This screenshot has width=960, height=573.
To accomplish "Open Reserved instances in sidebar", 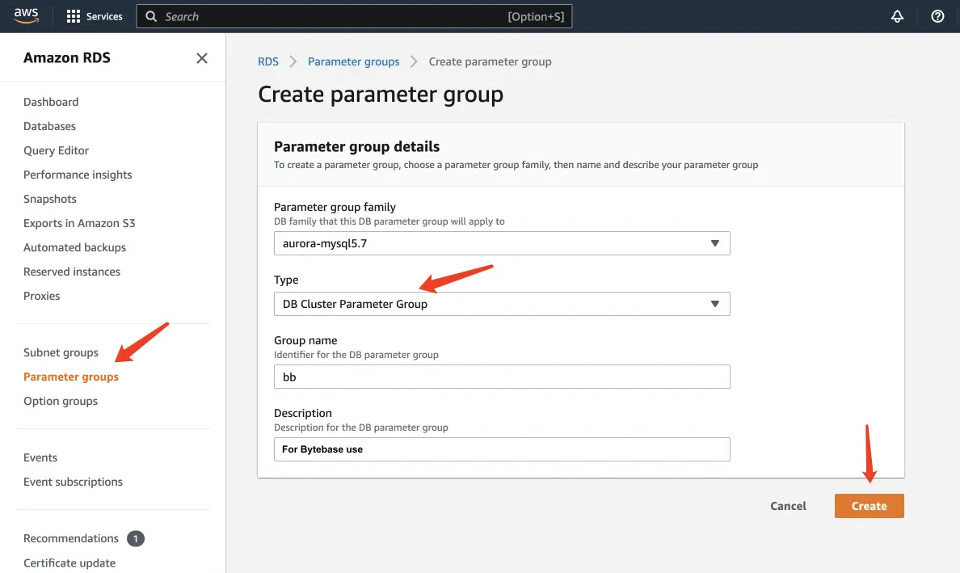I will pos(72,272).
